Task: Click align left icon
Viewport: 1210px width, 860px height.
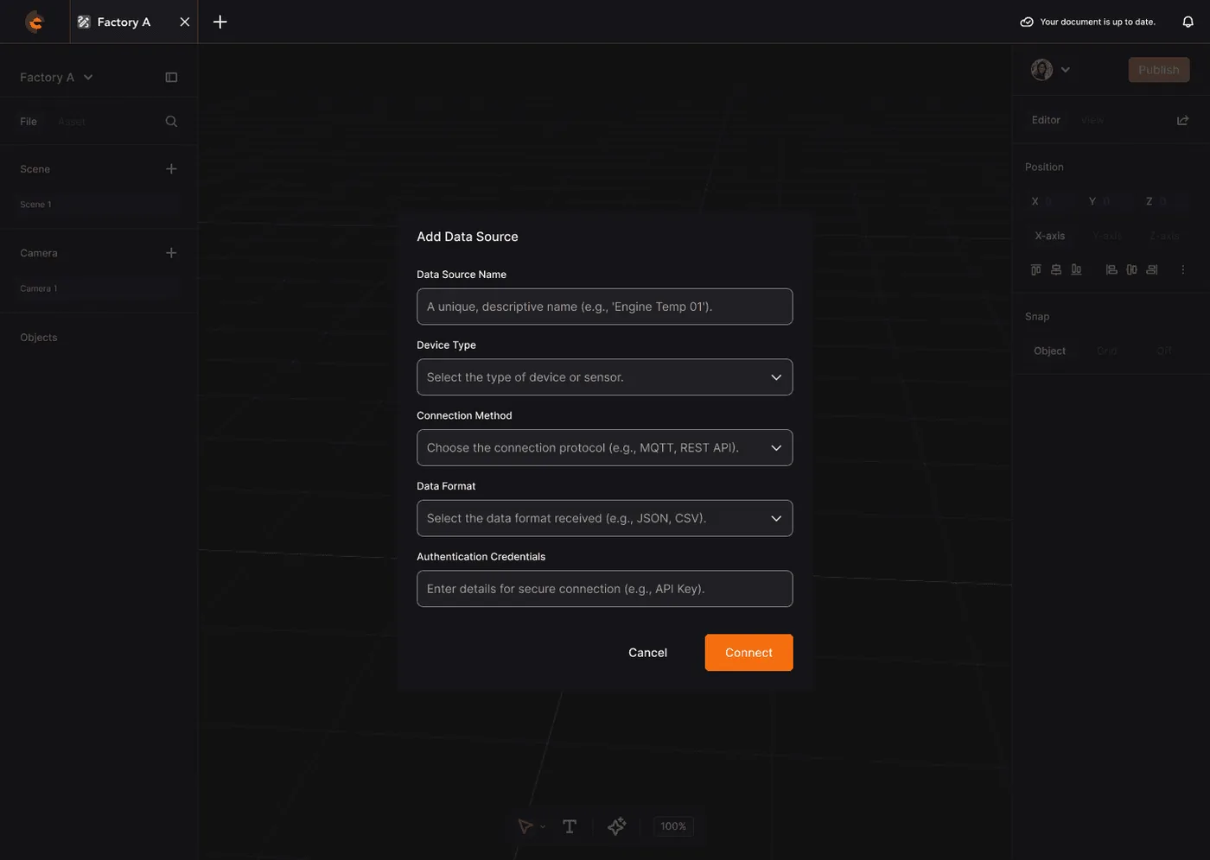Action: (x=1111, y=270)
